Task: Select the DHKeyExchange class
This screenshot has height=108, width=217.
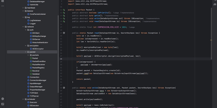Action: pos(39,36)
